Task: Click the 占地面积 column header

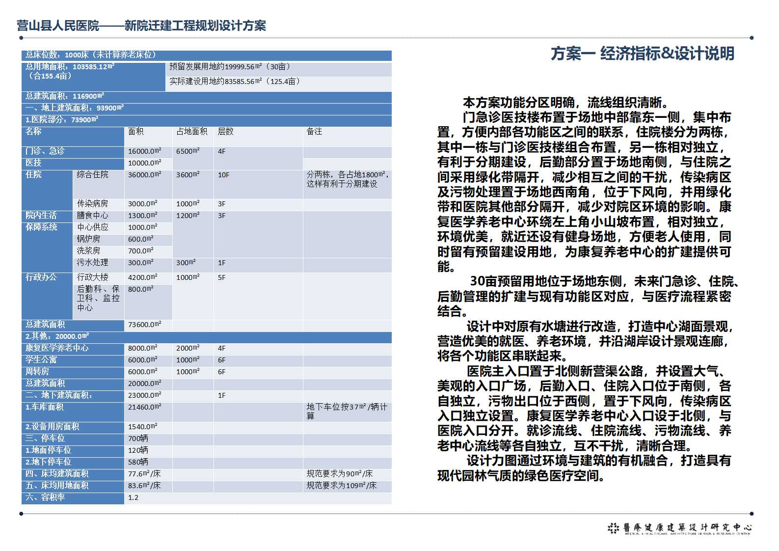Action: coord(192,132)
